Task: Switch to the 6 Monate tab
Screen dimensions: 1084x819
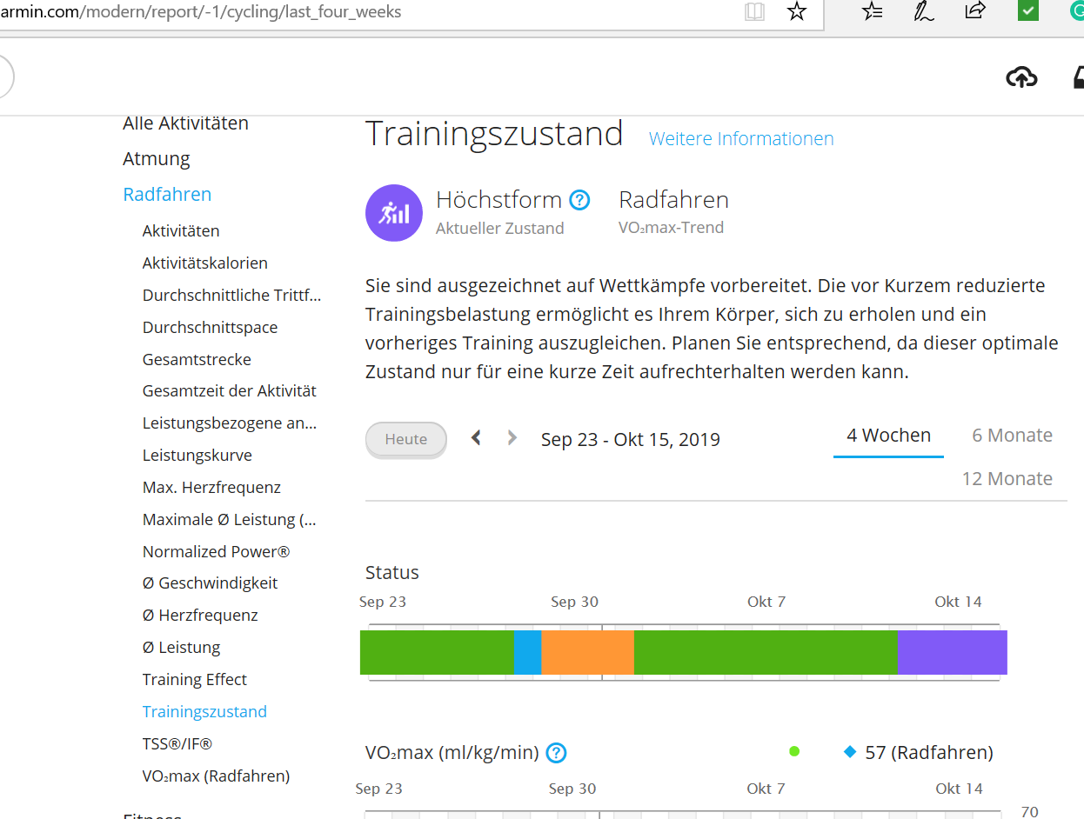Action: click(x=1012, y=436)
